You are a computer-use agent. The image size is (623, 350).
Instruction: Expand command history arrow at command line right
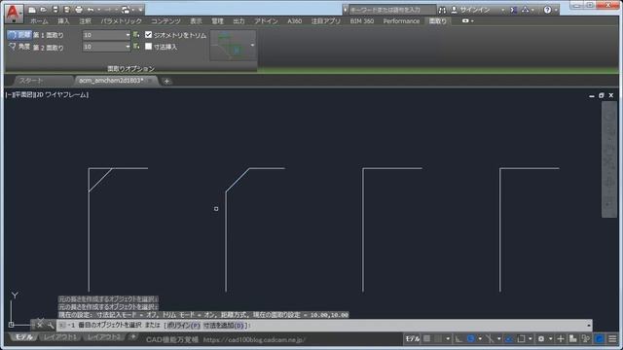[x=588, y=326]
